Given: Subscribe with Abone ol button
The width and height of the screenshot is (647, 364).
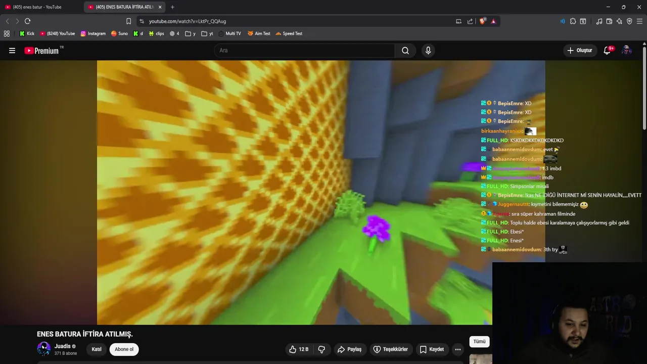Looking at the screenshot, I should tap(124, 349).
